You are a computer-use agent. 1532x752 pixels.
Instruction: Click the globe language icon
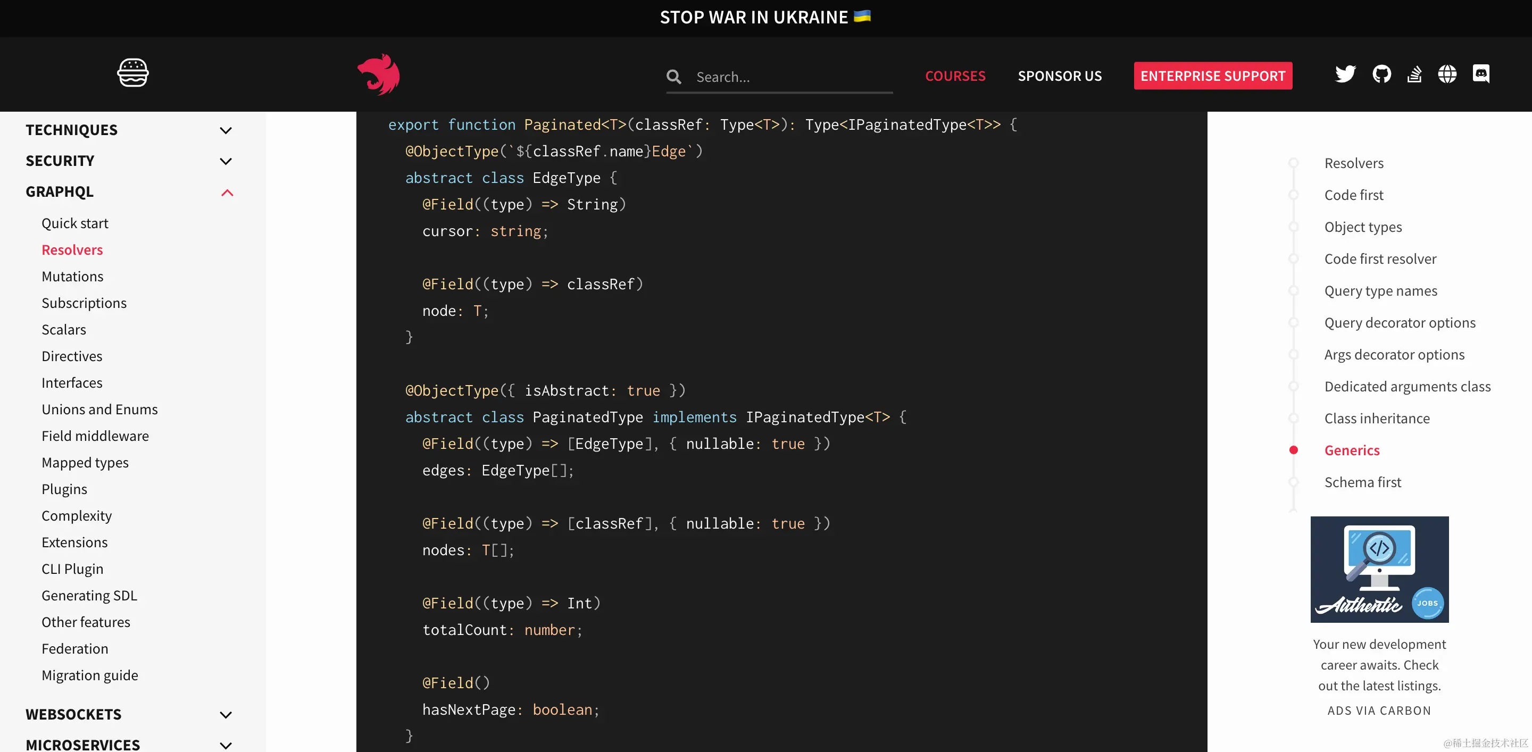(x=1447, y=74)
